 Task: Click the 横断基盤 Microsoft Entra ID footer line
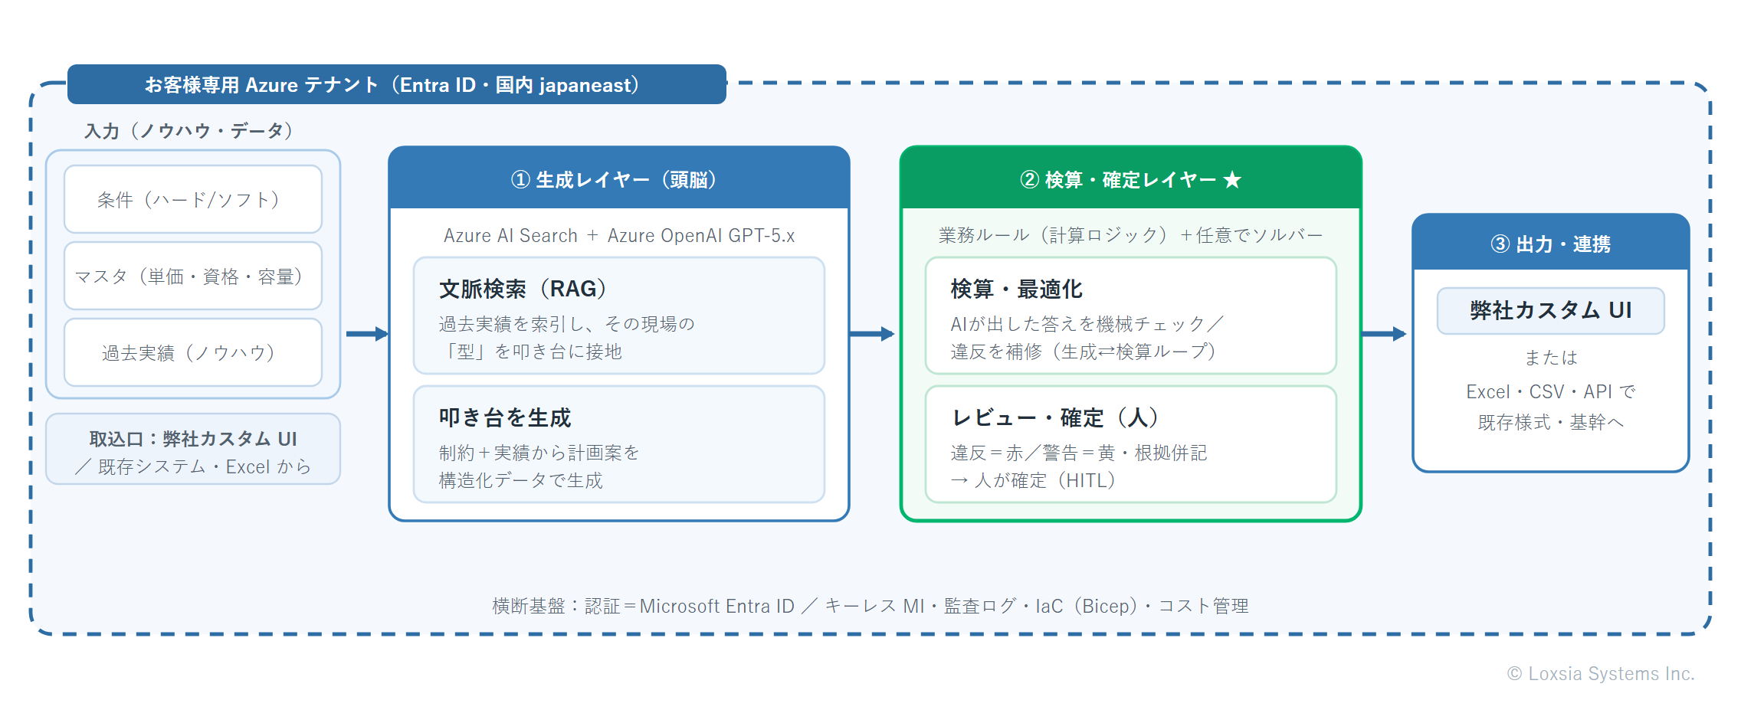point(870,606)
